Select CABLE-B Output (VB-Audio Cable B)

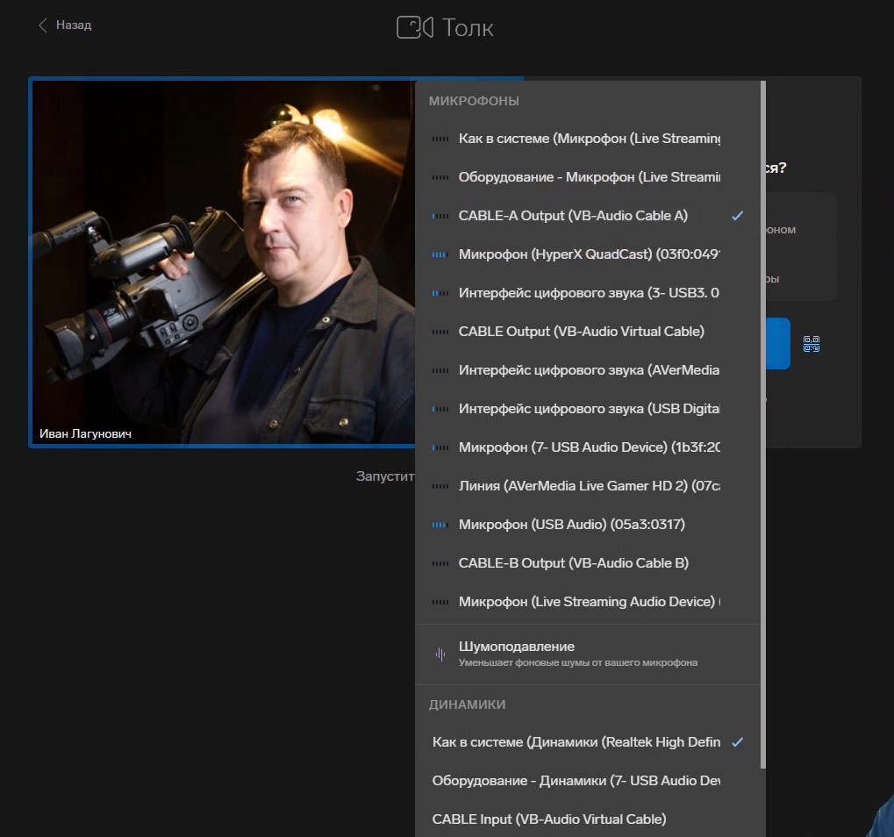(588, 563)
